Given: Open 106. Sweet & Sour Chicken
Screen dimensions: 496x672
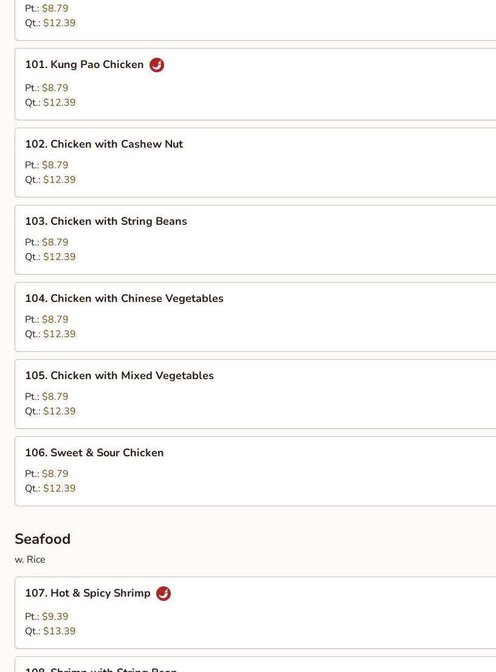Looking at the screenshot, I should pos(94,453).
